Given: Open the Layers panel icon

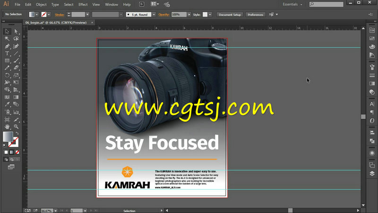Looking at the screenshot, I should coord(372,173).
